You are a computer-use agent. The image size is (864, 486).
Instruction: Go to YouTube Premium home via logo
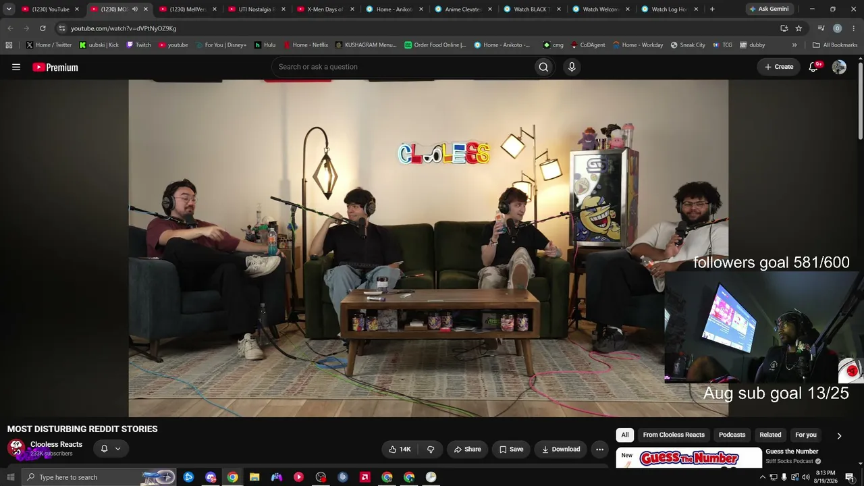pyautogui.click(x=55, y=67)
